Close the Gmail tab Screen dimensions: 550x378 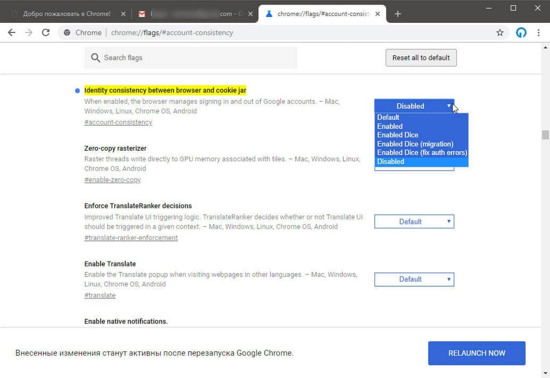click(250, 14)
